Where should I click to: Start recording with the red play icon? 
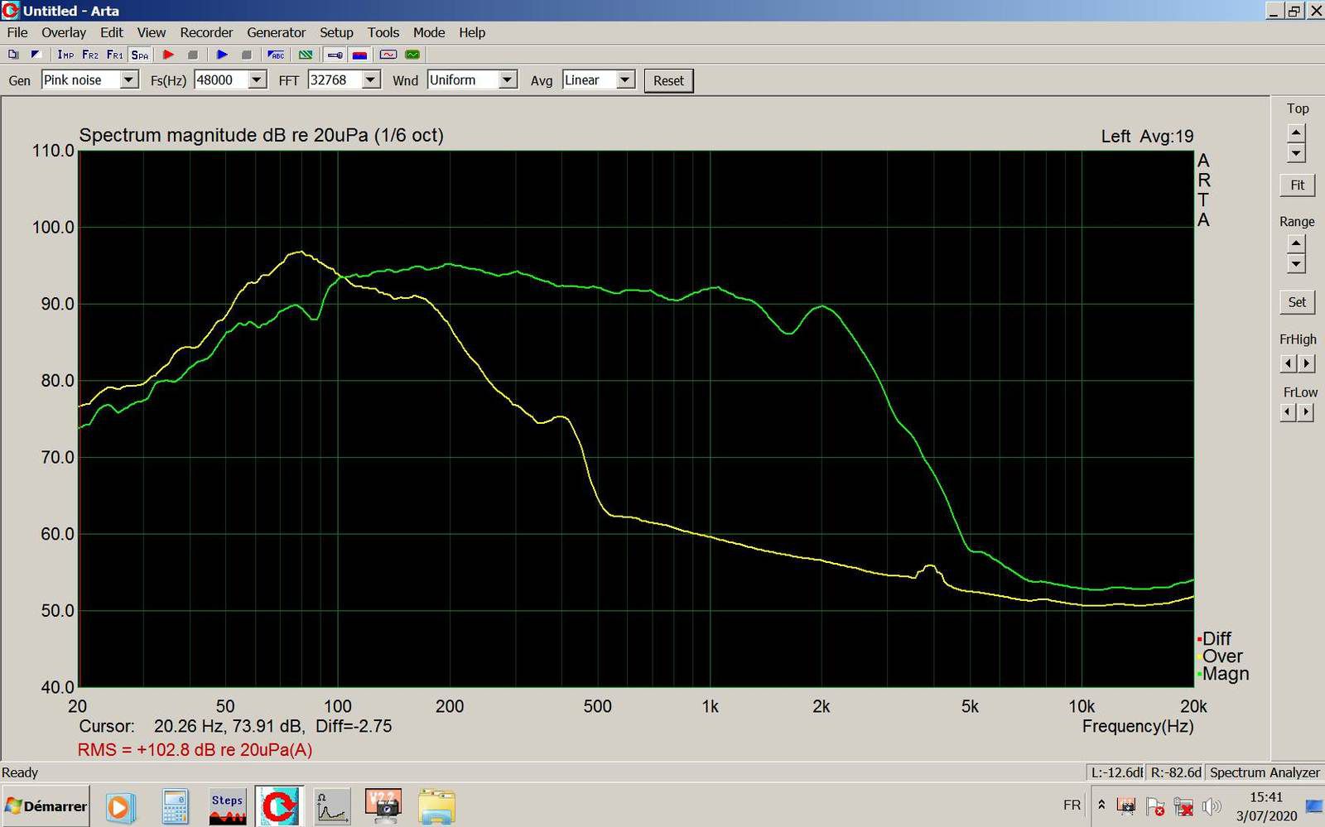click(168, 55)
